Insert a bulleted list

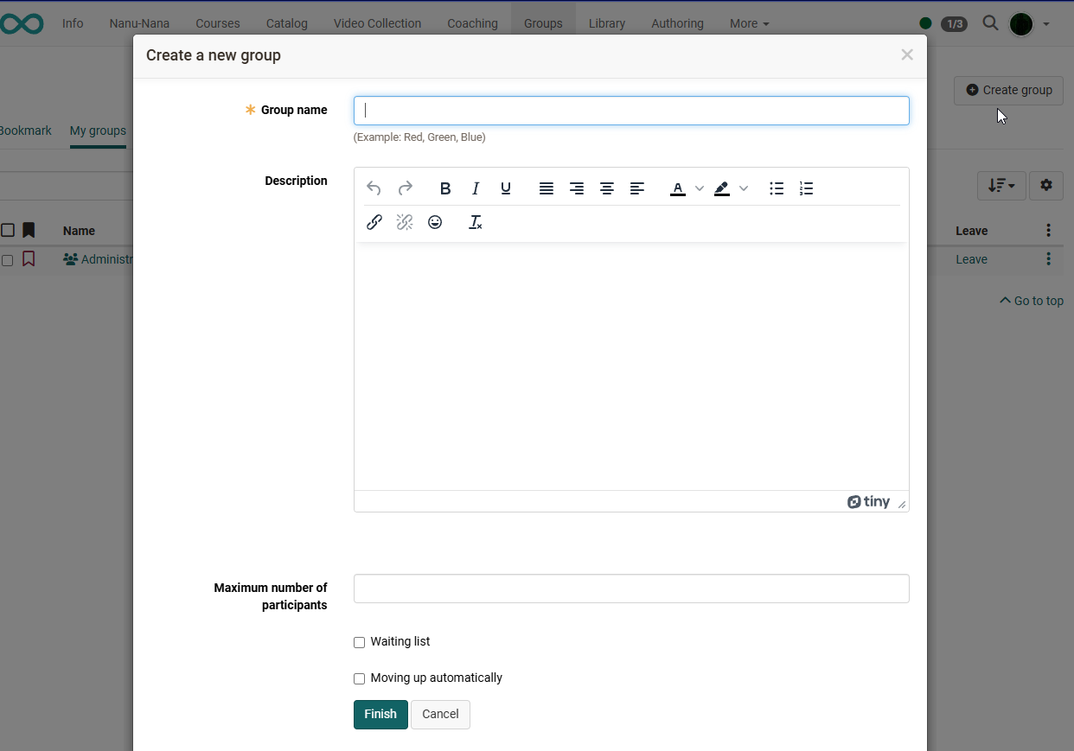[x=777, y=188]
